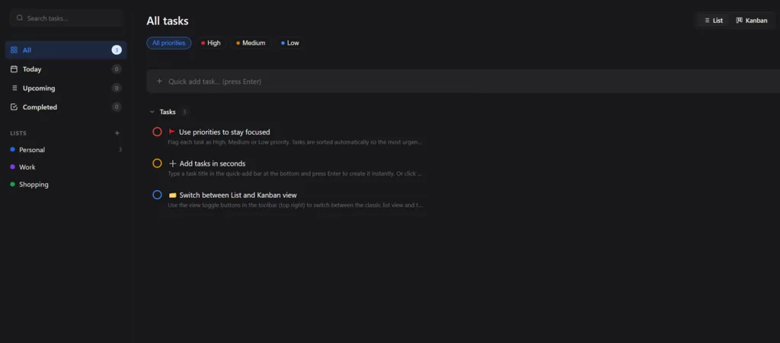Click the blue Personal list color dot
Viewport: 780px width, 343px height.
13,149
